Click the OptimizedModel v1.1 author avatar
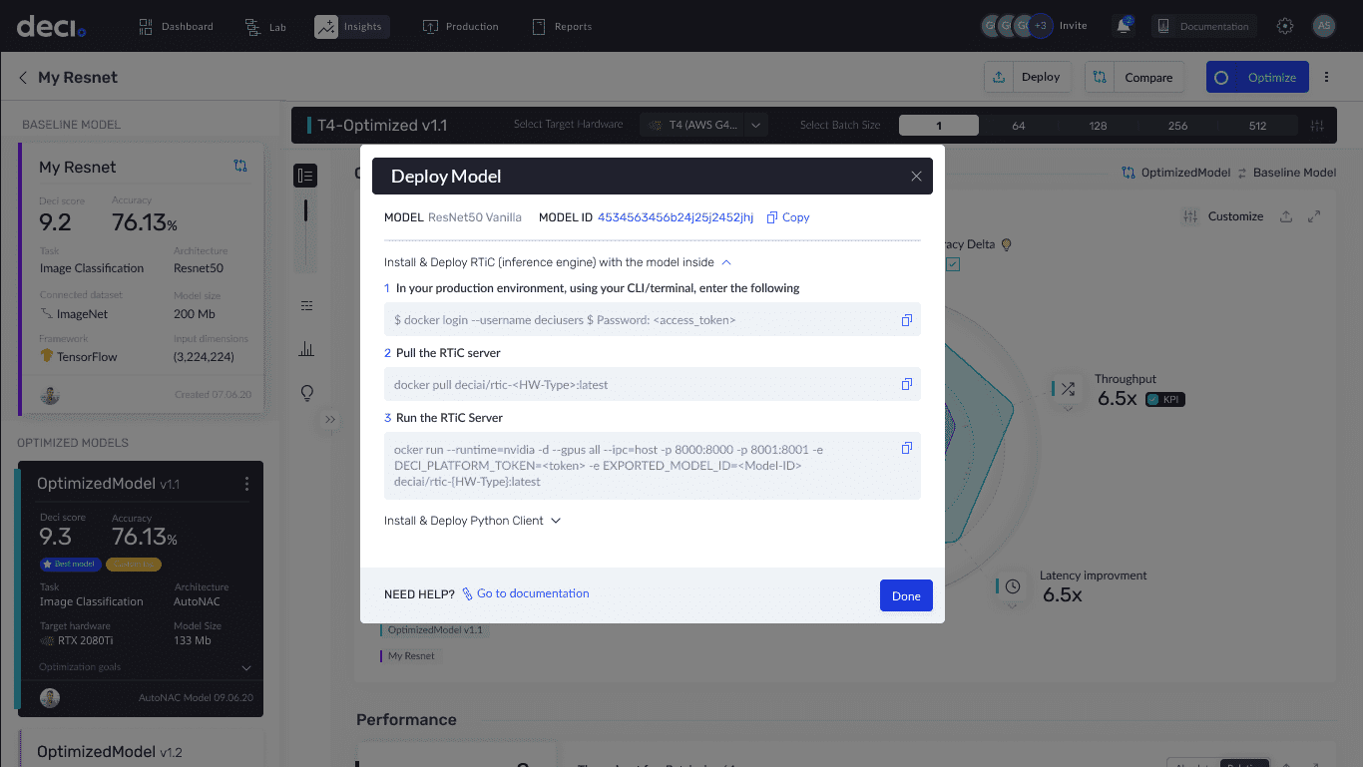This screenshot has width=1363, height=767. point(50,697)
